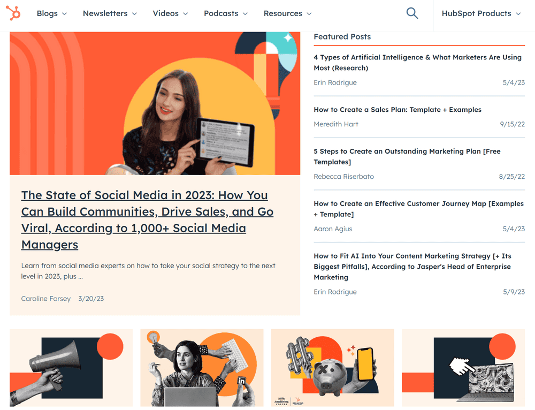Expand the chevron next to Videos
The image size is (535, 410).
coord(186,14)
